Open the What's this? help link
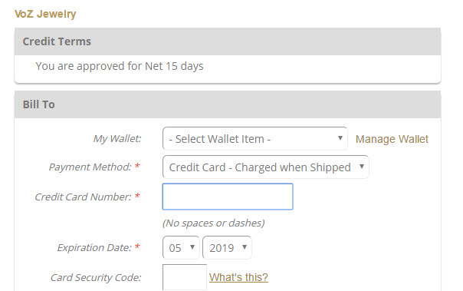Viewport: 463px width, 291px height. (238, 277)
